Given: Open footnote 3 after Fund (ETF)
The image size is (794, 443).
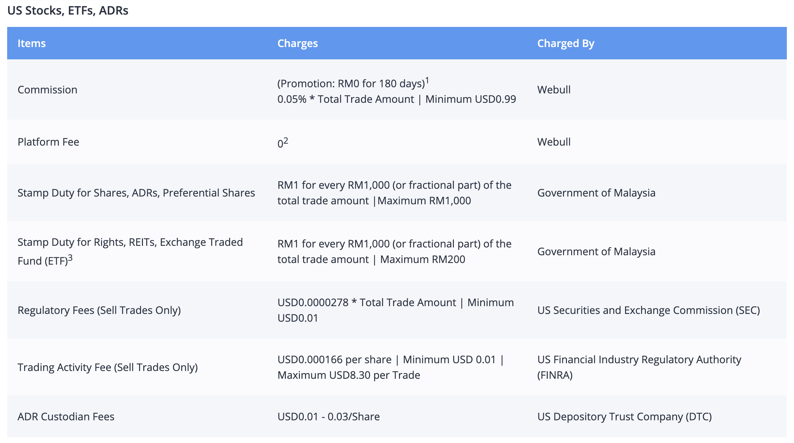Looking at the screenshot, I should tap(70, 258).
